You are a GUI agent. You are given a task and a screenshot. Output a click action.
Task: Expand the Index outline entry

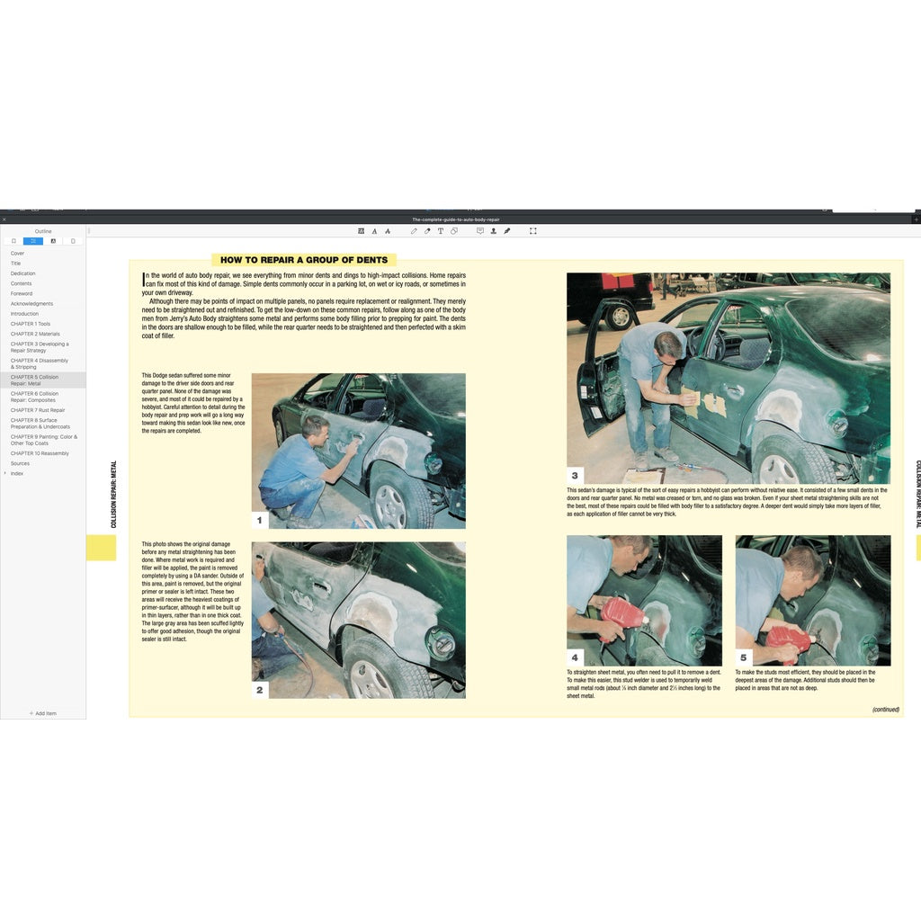[x=5, y=472]
